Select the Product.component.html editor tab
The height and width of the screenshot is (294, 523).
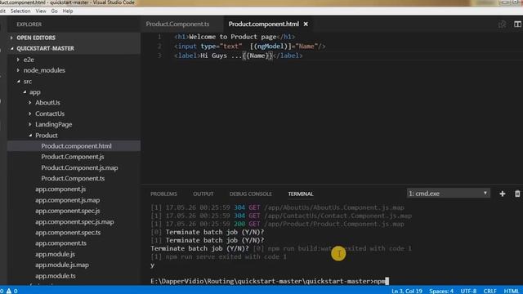(x=263, y=24)
